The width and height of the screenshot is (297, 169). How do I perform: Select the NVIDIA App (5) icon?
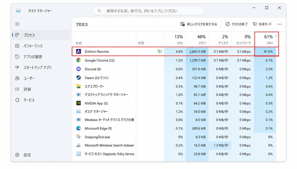point(78,103)
